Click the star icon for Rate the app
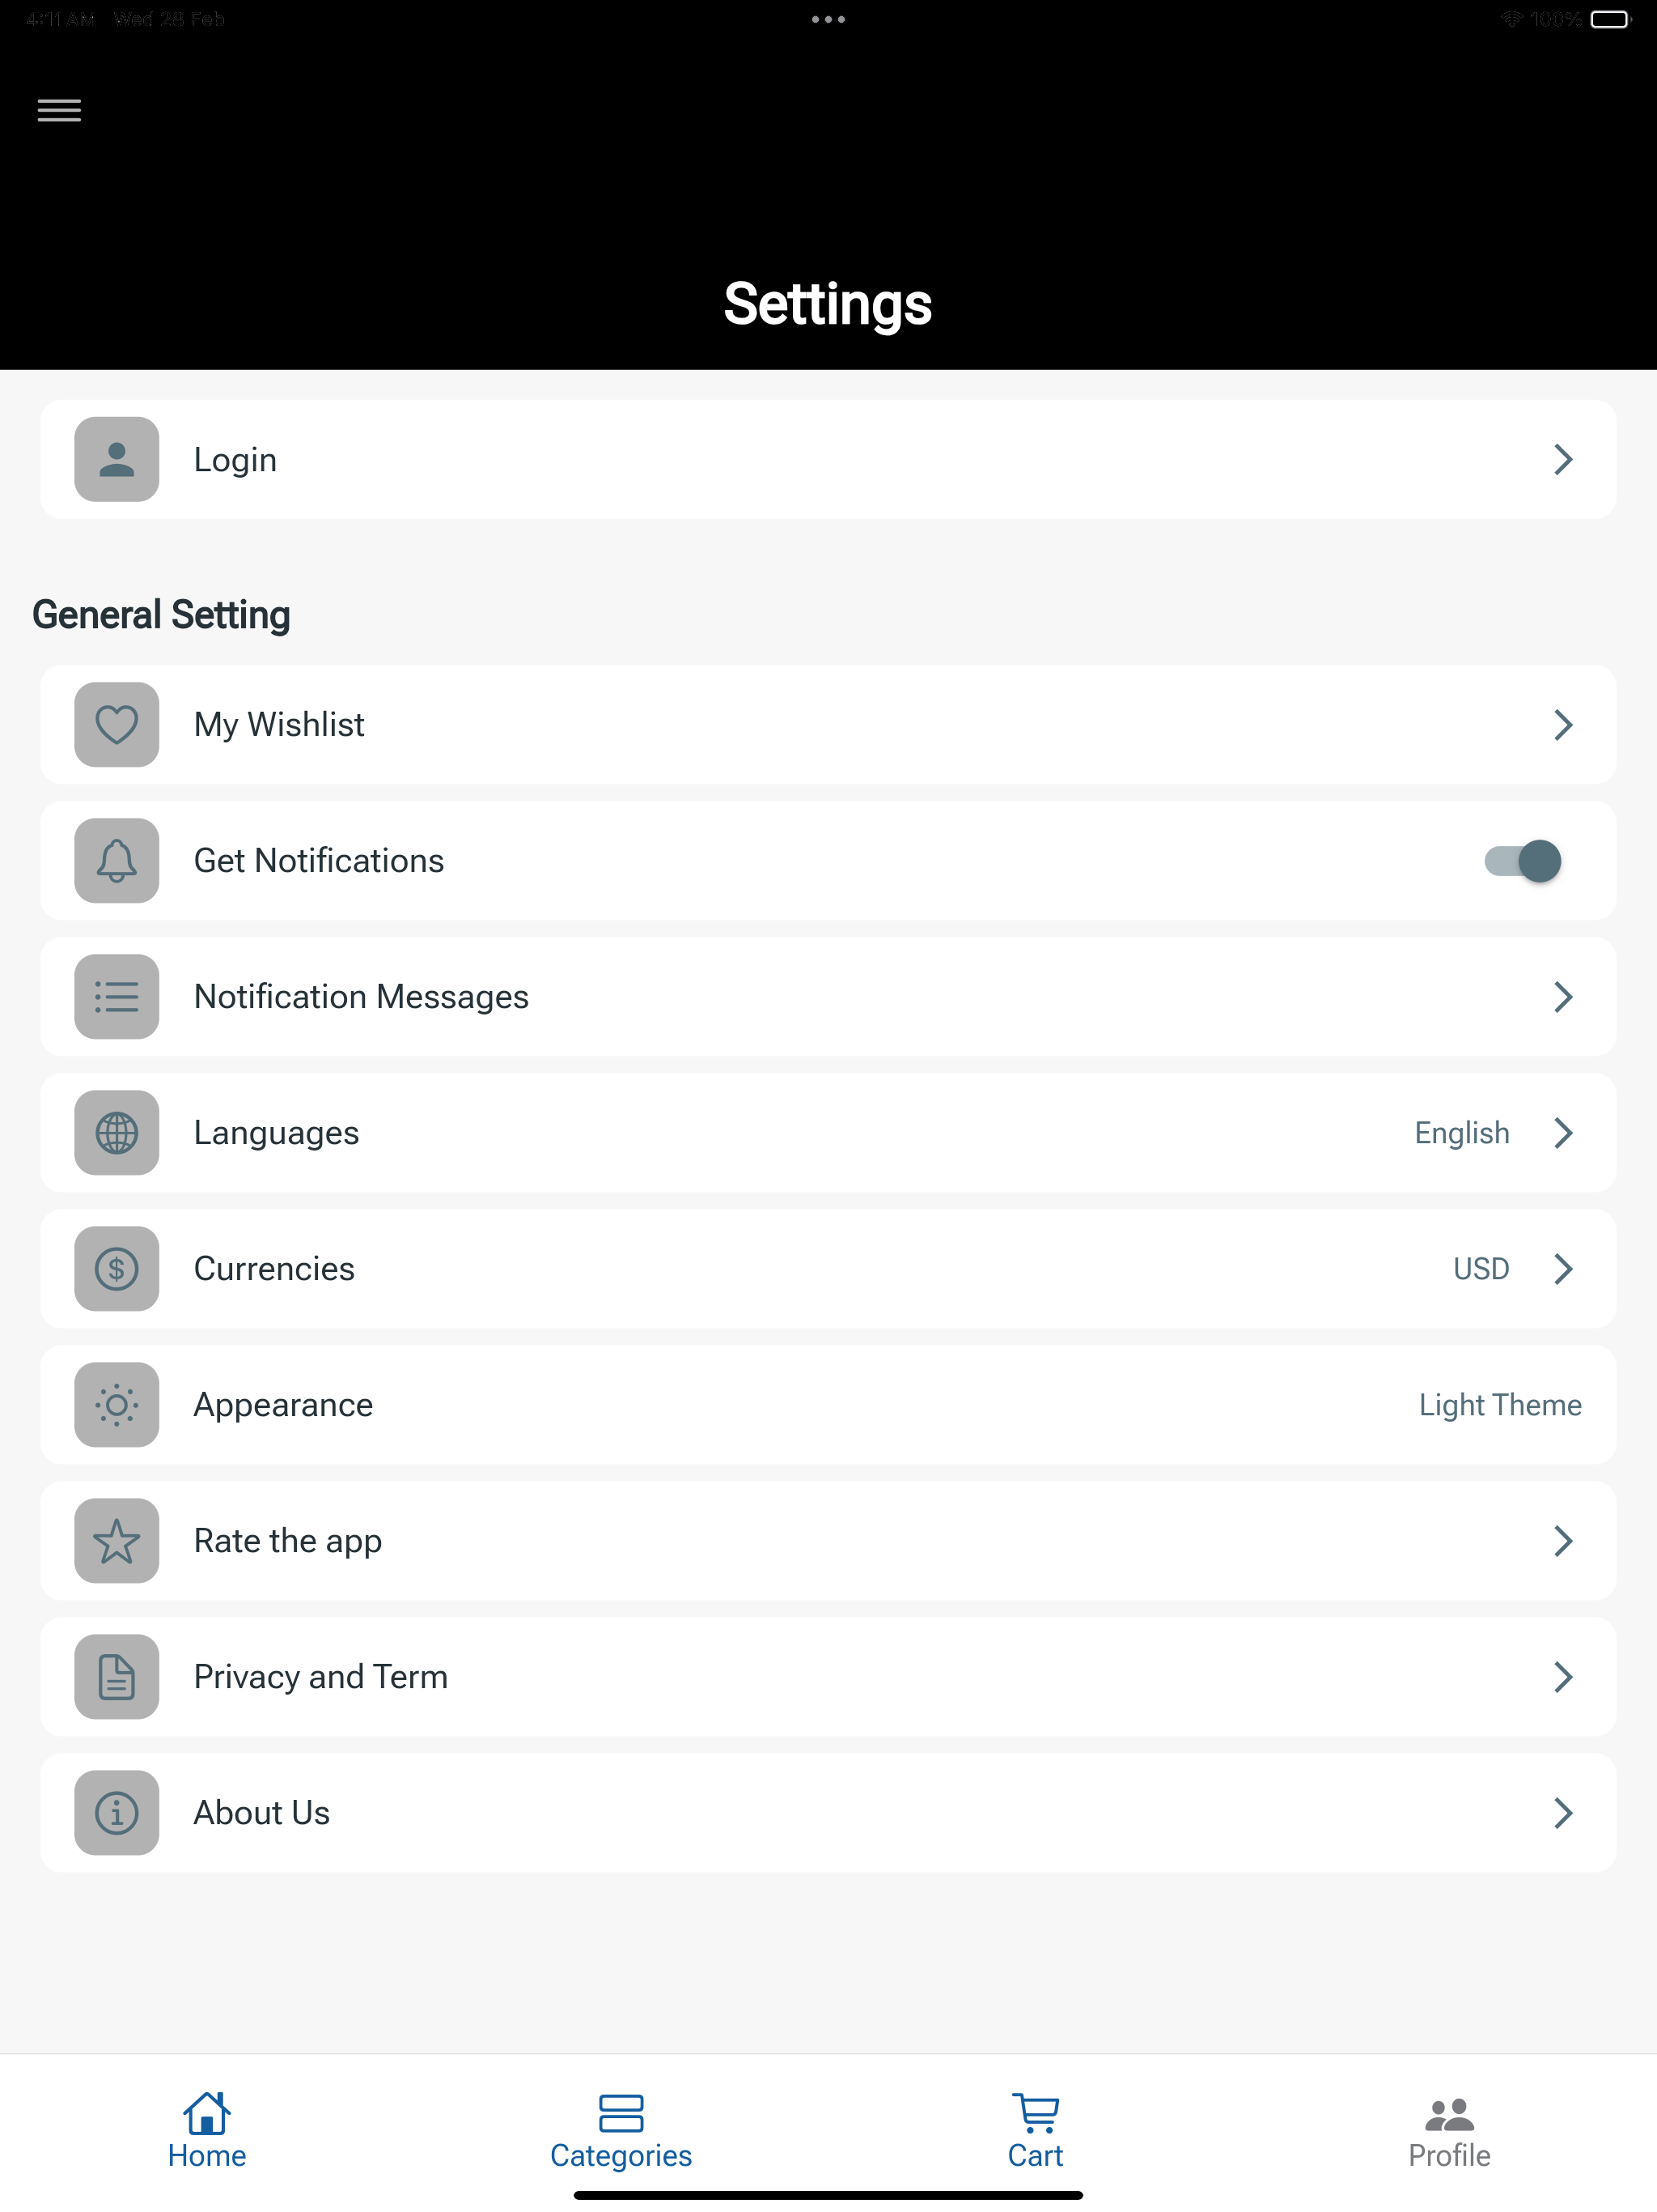This screenshot has width=1657, height=2212. [117, 1540]
